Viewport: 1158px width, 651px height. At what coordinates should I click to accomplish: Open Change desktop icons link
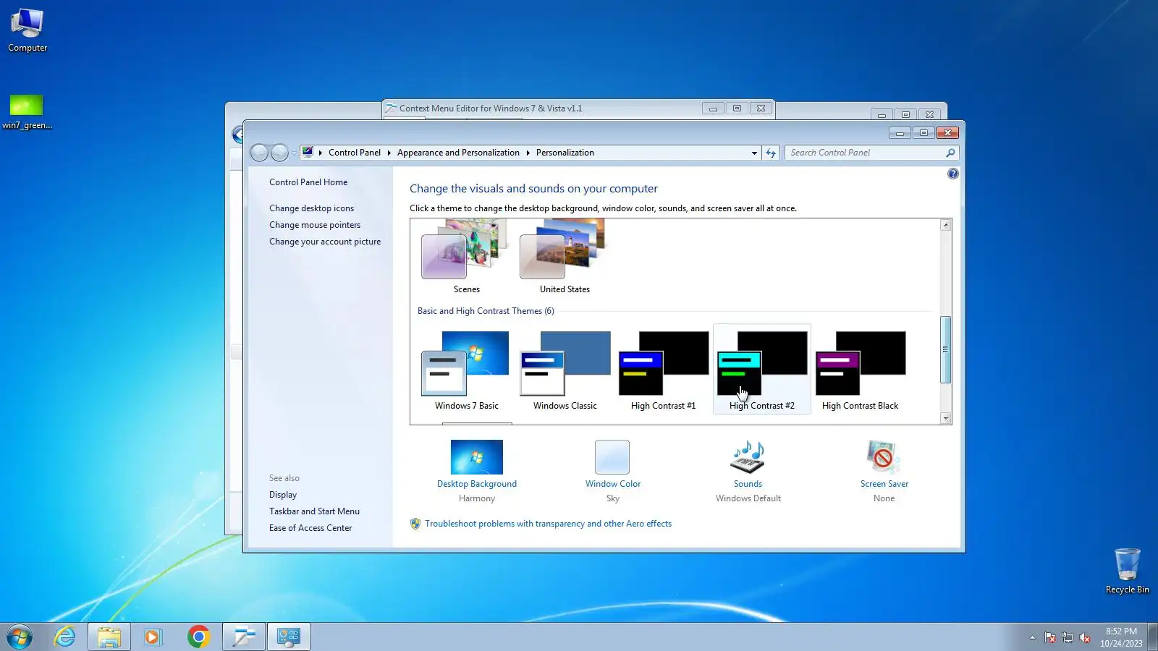tap(312, 208)
